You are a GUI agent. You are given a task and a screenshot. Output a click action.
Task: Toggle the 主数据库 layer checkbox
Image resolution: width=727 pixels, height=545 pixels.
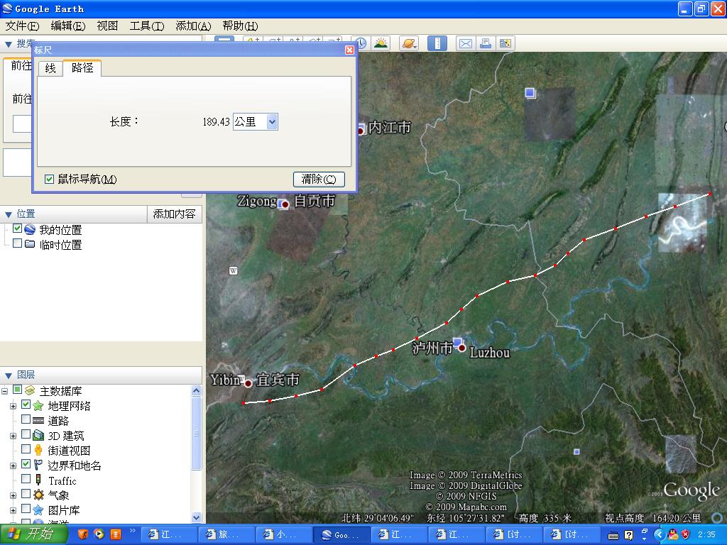pyautogui.click(x=17, y=390)
